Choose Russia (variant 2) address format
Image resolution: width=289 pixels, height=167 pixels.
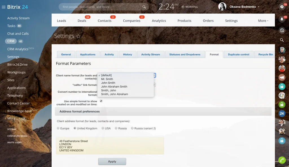[132, 128]
